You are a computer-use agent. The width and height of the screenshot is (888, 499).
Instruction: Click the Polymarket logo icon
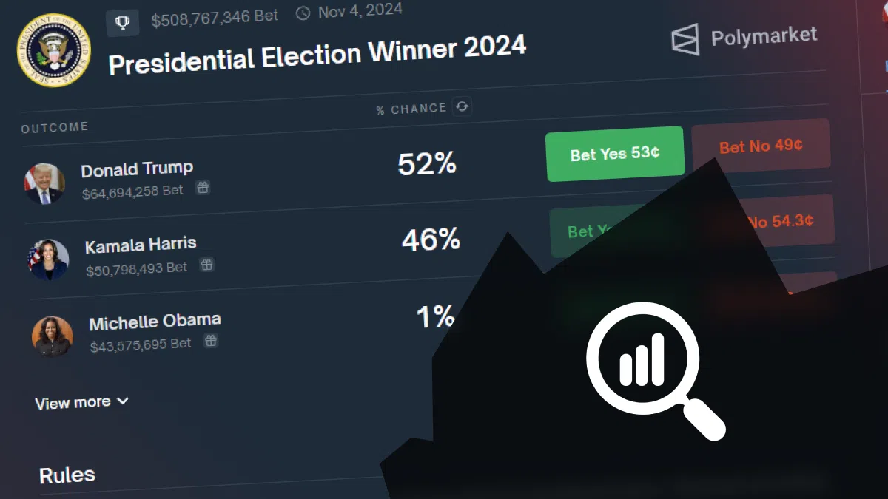[685, 39]
